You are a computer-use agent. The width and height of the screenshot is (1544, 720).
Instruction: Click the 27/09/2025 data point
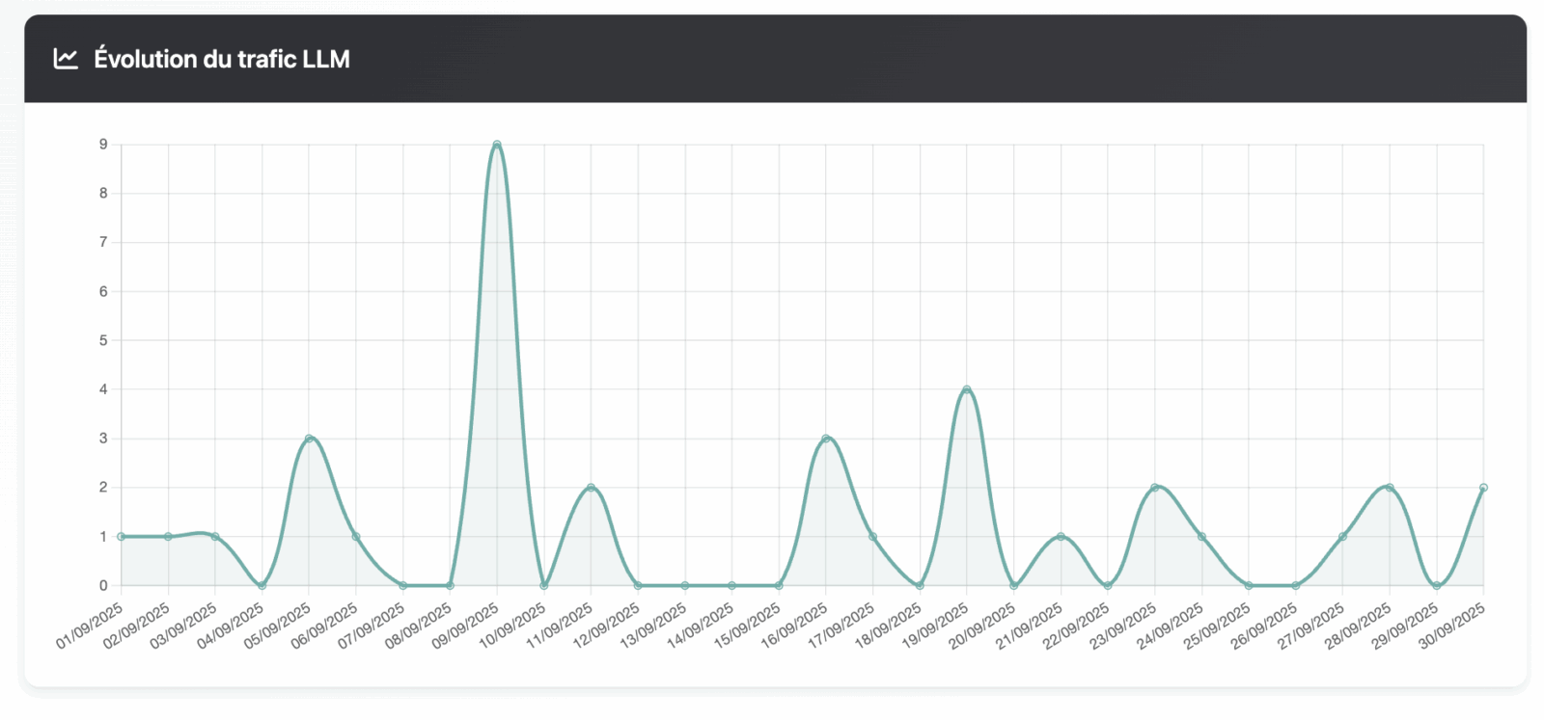tap(1342, 537)
